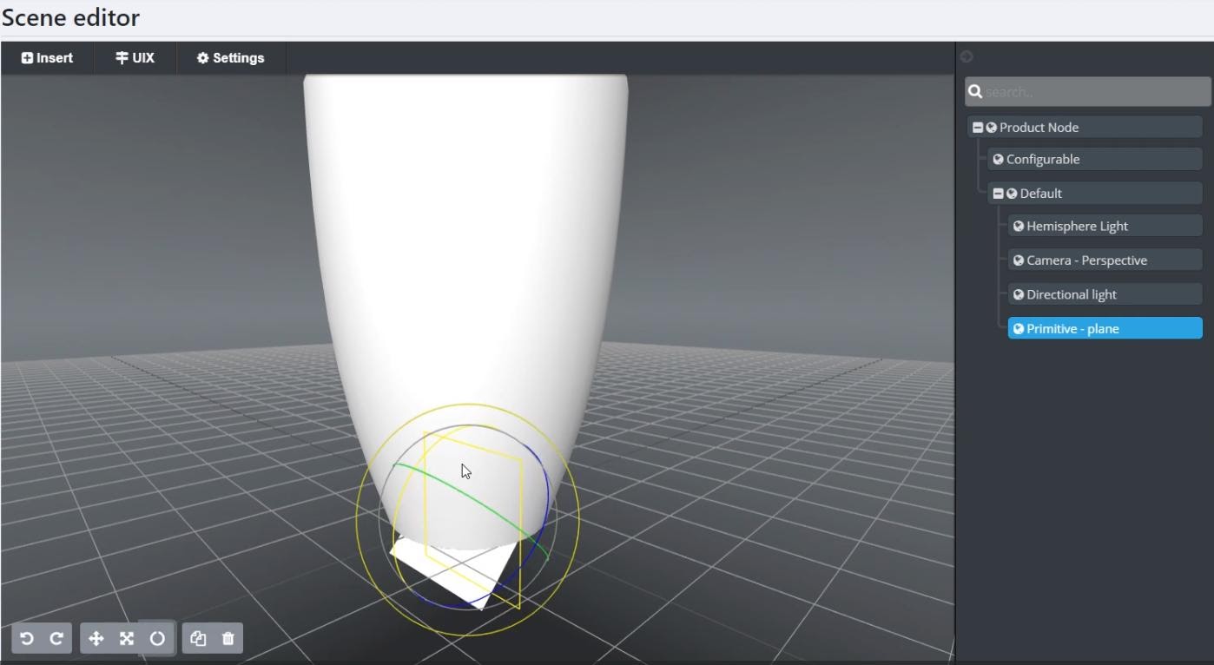Open the Settings menu

(x=231, y=58)
